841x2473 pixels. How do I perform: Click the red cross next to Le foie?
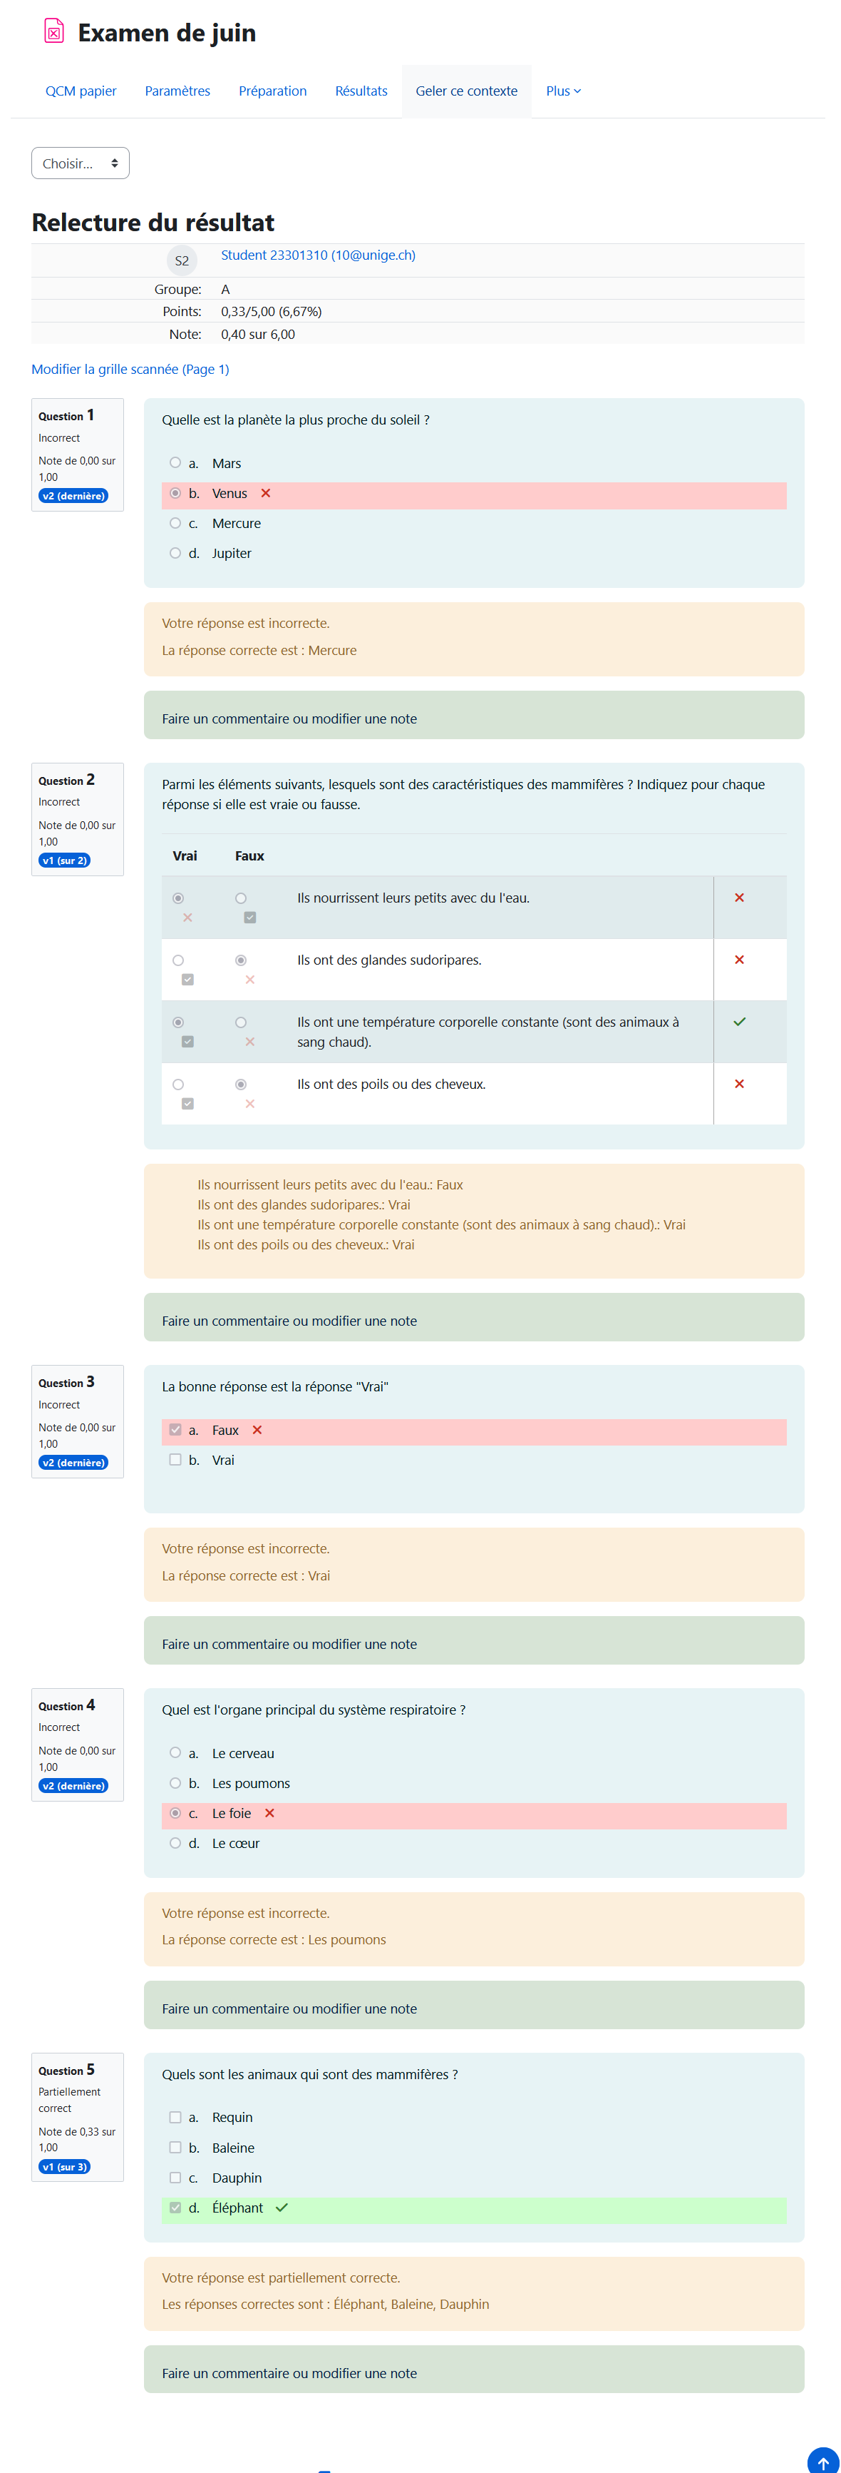point(269,1812)
